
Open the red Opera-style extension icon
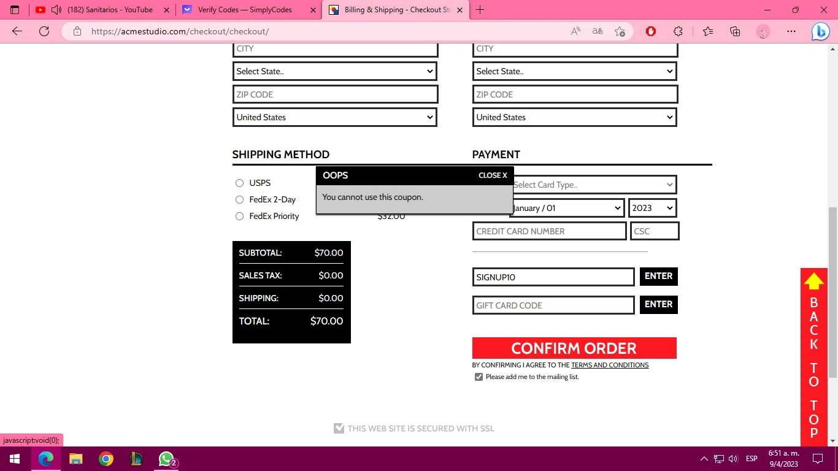(x=651, y=31)
